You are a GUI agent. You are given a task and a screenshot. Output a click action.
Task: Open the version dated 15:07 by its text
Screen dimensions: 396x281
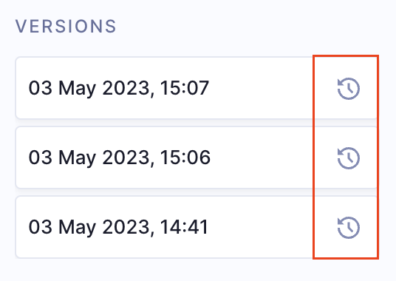tap(119, 89)
